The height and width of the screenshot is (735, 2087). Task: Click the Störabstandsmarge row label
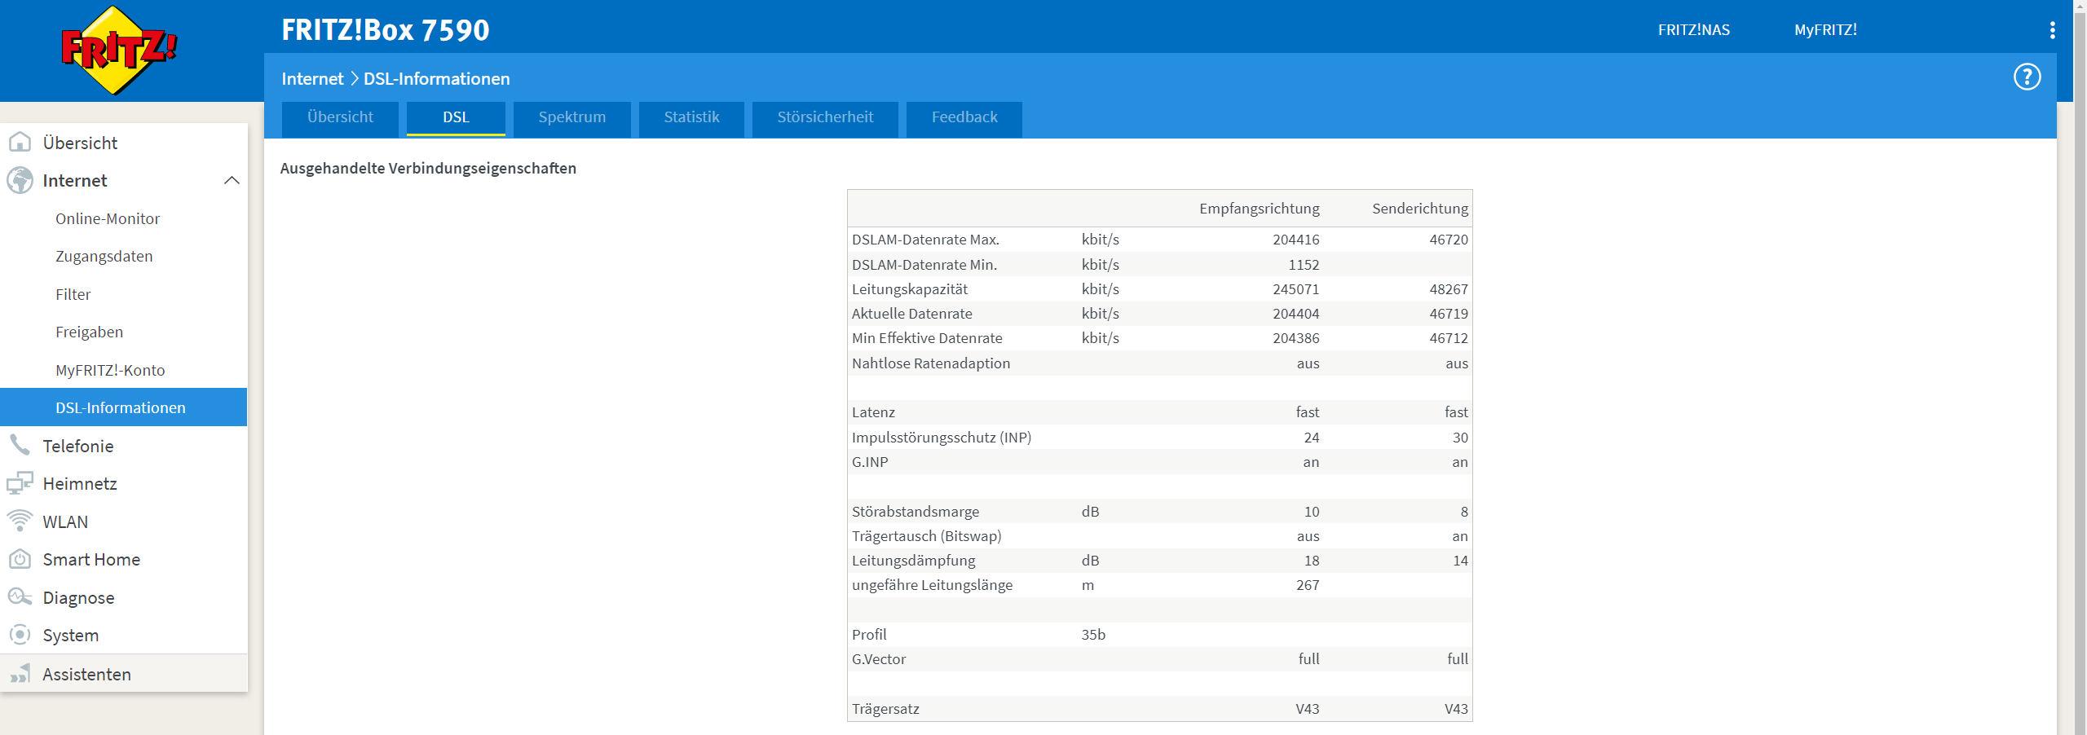point(916,512)
